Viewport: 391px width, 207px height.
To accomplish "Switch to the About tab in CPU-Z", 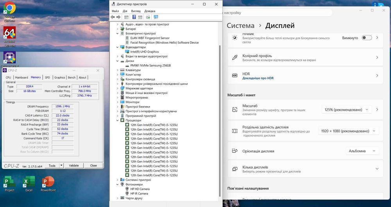I will 82,78.
